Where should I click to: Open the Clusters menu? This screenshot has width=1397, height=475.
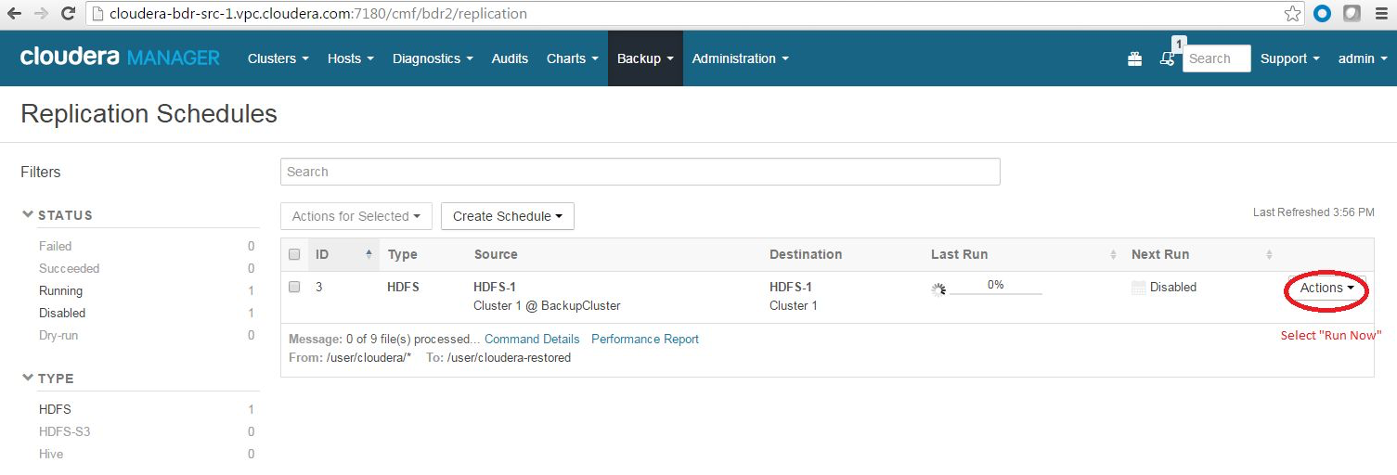(x=278, y=58)
